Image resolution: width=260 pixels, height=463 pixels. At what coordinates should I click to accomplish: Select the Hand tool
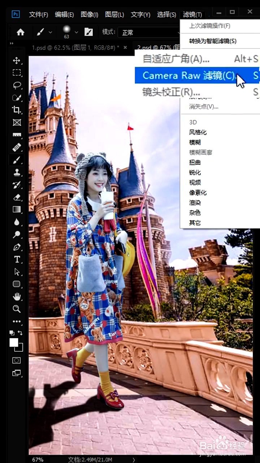17,297
